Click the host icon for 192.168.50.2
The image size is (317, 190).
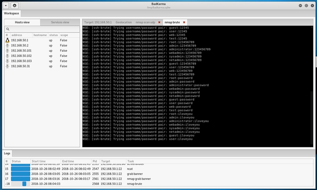pos(7,45)
